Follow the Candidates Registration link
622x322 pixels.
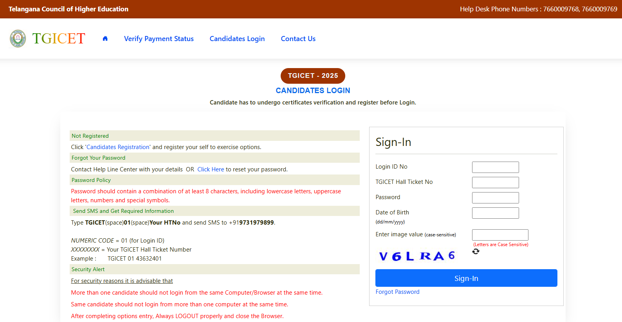(x=118, y=147)
